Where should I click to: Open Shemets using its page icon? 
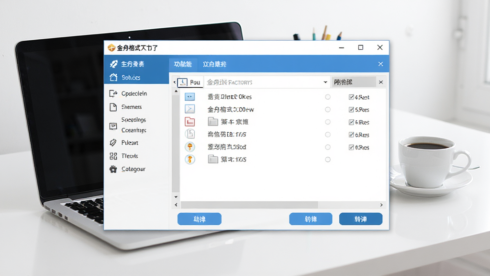(x=113, y=107)
